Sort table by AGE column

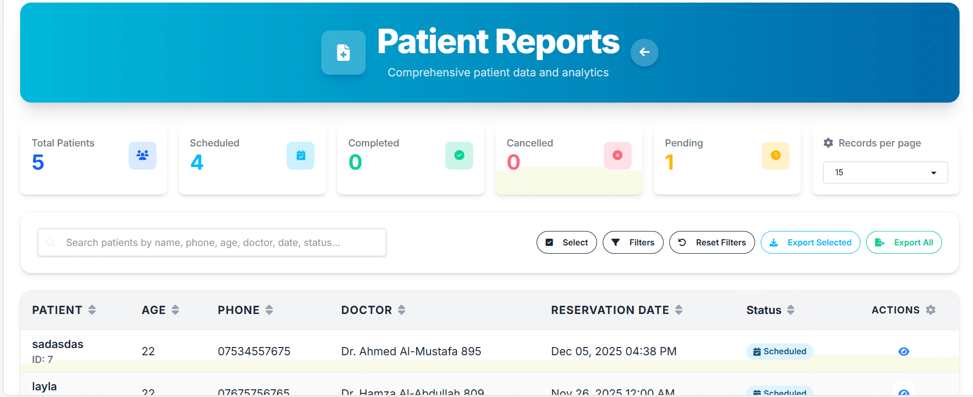(176, 310)
